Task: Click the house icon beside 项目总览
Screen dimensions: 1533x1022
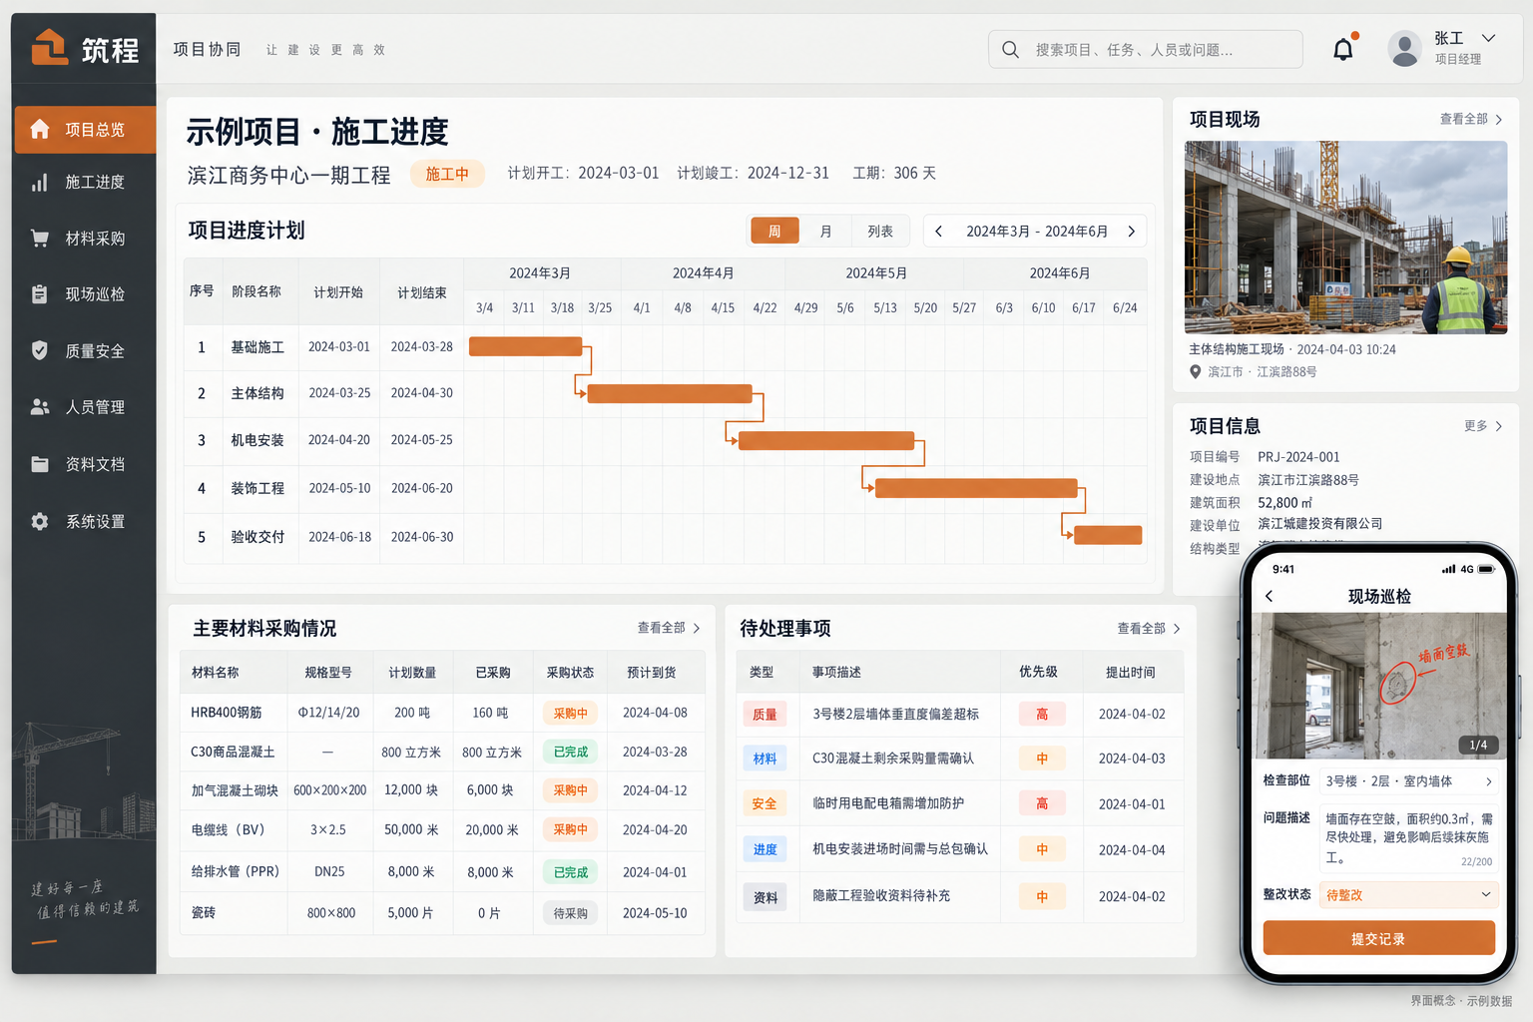Action: [40, 129]
